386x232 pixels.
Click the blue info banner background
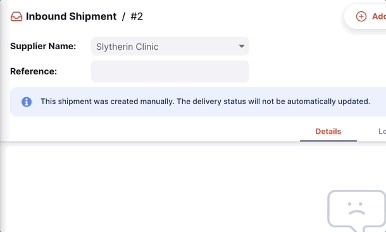(198, 101)
